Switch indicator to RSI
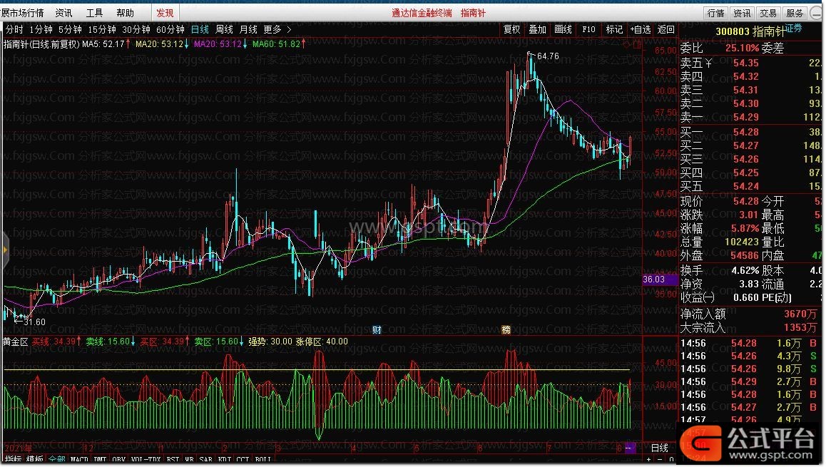 tap(173, 459)
